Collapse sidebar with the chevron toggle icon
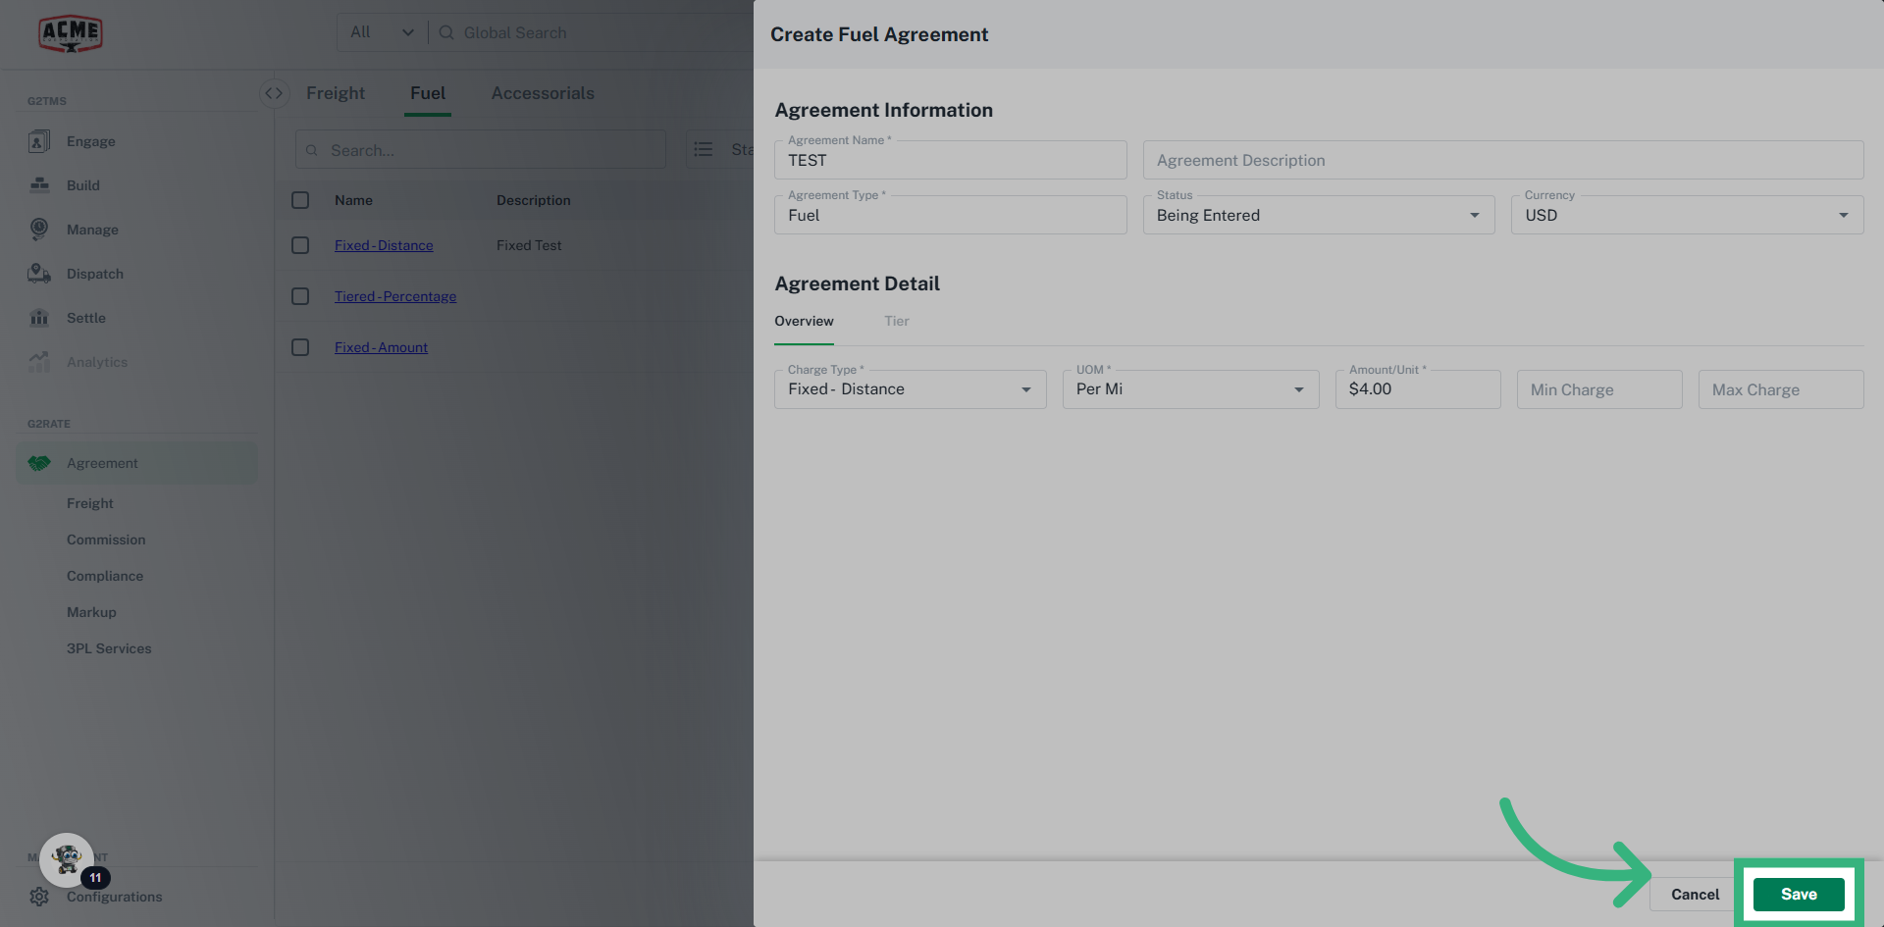 (x=274, y=93)
